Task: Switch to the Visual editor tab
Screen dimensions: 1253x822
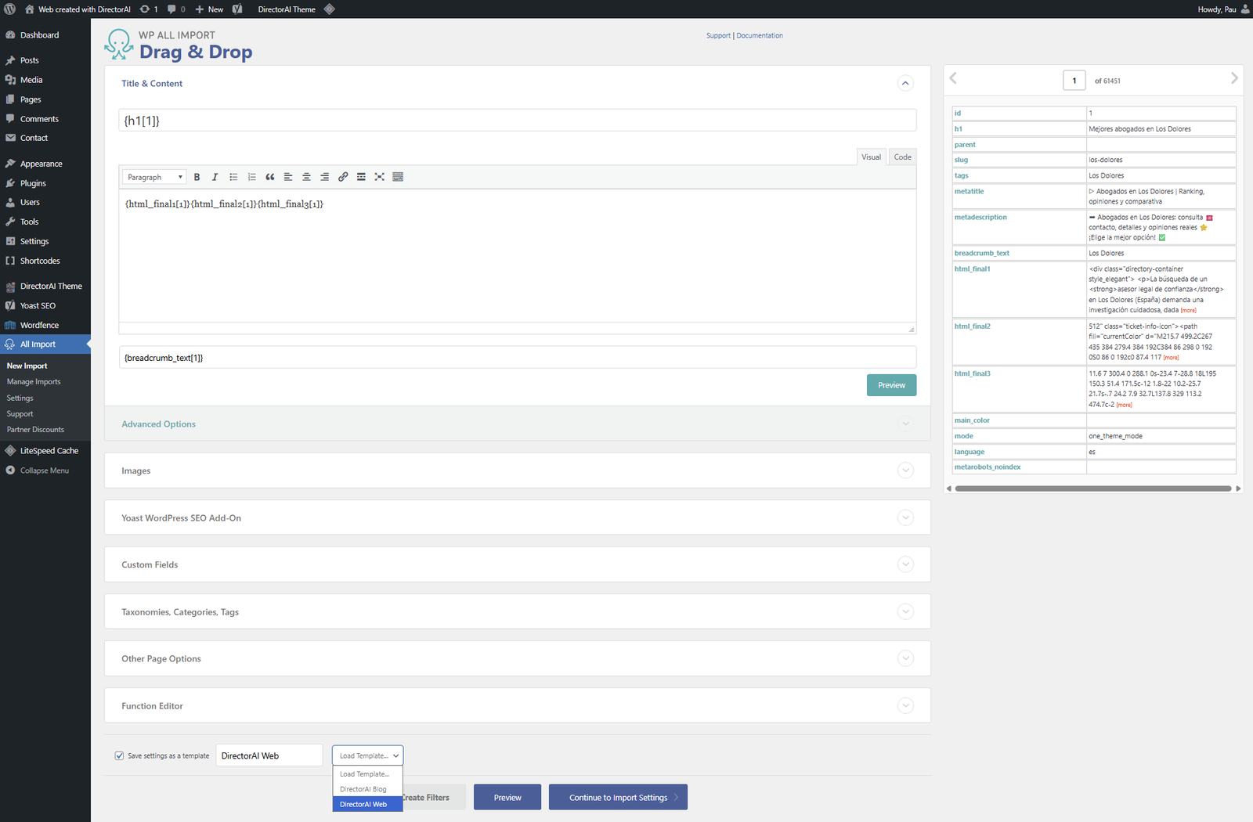Action: tap(871, 157)
